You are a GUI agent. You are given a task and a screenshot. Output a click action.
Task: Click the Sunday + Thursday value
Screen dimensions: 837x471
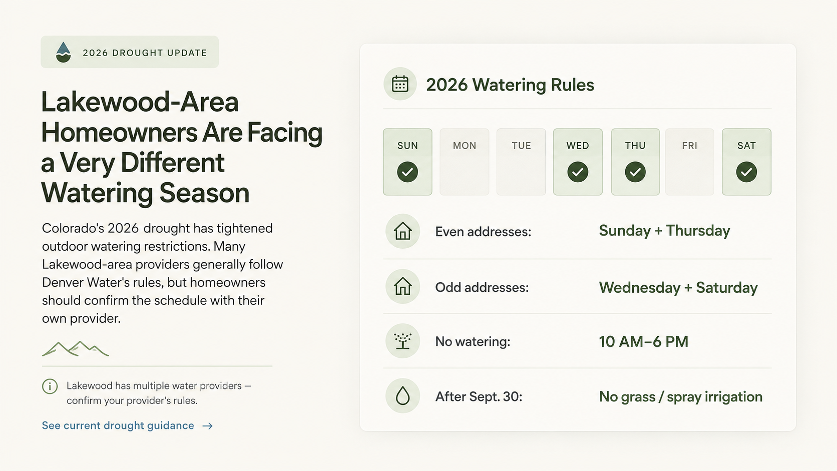(x=664, y=231)
